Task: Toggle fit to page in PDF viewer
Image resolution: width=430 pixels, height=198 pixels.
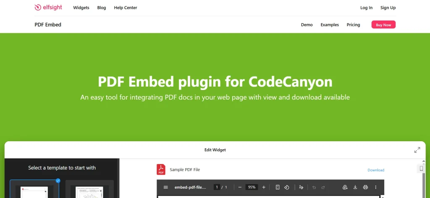Action: (x=278, y=187)
